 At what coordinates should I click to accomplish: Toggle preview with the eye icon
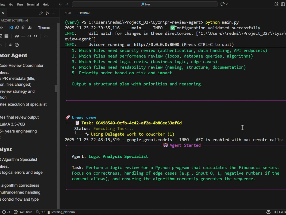[x=11, y=45]
